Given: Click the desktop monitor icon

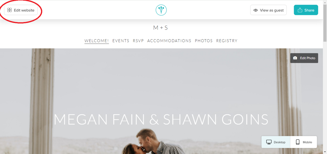Looking at the screenshot, I should pos(269,142).
